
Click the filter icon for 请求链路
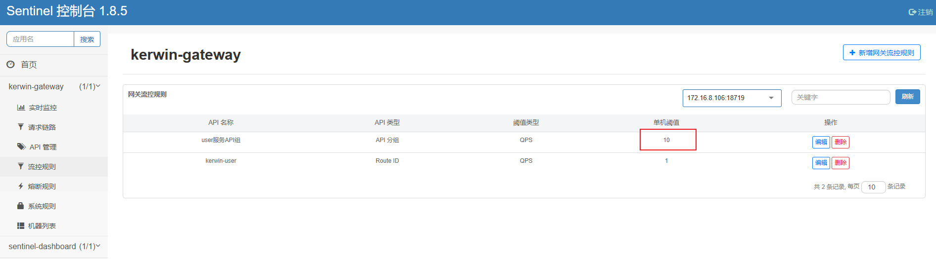click(20, 127)
